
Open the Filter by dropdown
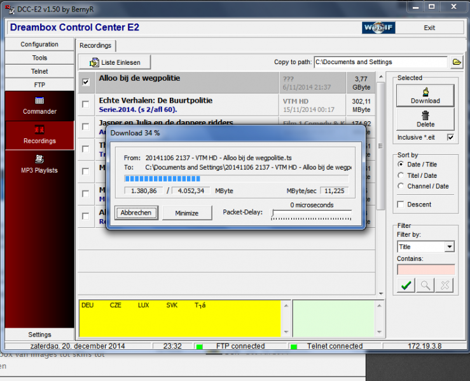pyautogui.click(x=450, y=247)
